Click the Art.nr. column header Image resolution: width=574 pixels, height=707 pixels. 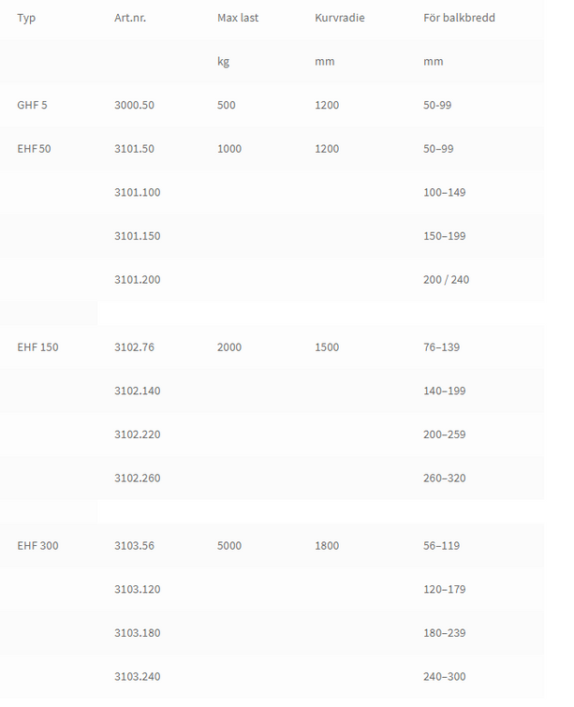pyautogui.click(x=130, y=18)
